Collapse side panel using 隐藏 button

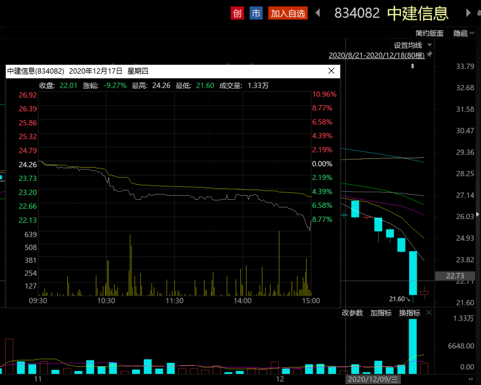pos(460,33)
